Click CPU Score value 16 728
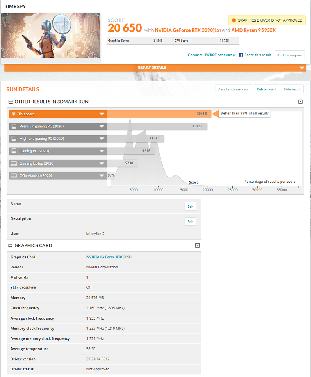The image size is (311, 377). click(224, 41)
